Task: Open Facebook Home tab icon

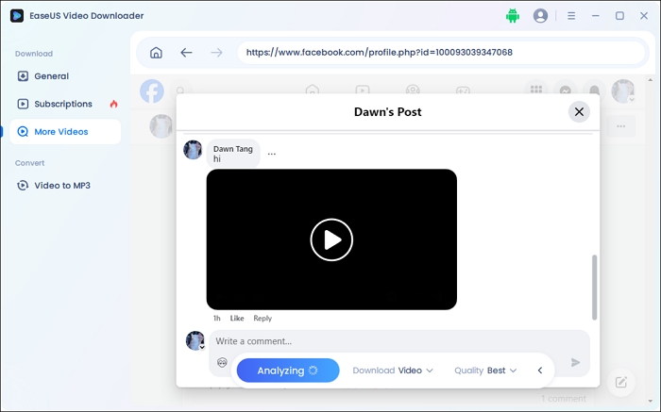Action: (x=313, y=90)
